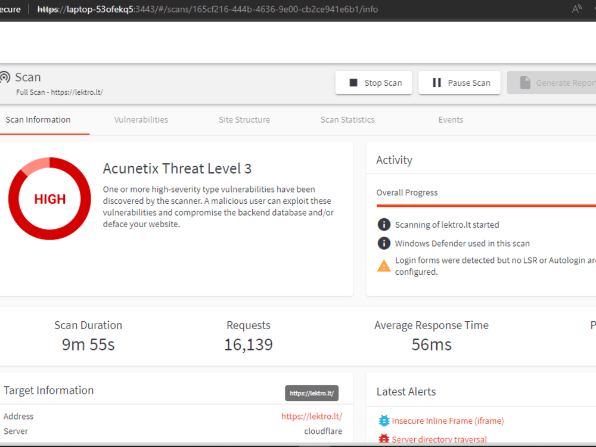Open the Scan Statistics tab
The height and width of the screenshot is (447, 596).
[x=347, y=120]
